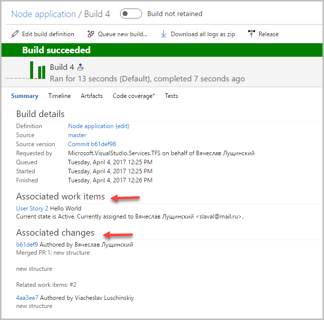The image size is (324, 320).
Task: Open the Summary tab
Action: (25, 96)
